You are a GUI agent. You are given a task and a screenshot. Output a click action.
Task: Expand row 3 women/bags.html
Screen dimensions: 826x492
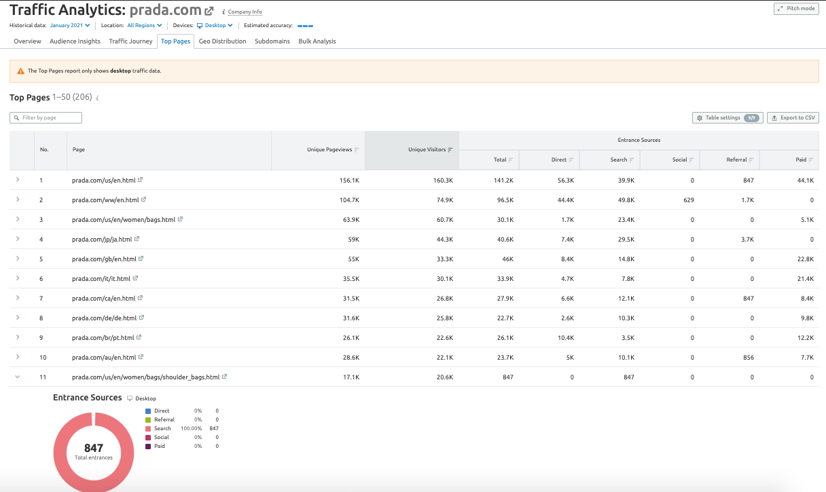pos(18,219)
